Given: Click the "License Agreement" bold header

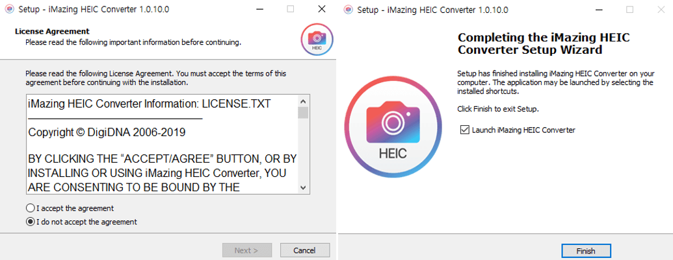Looking at the screenshot, I should point(52,31).
